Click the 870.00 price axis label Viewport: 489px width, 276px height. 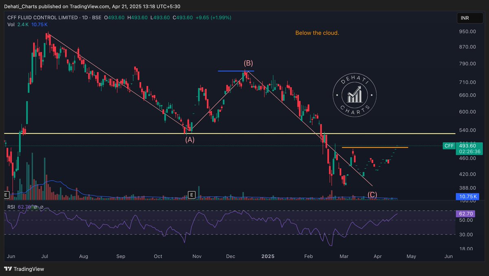467,47
